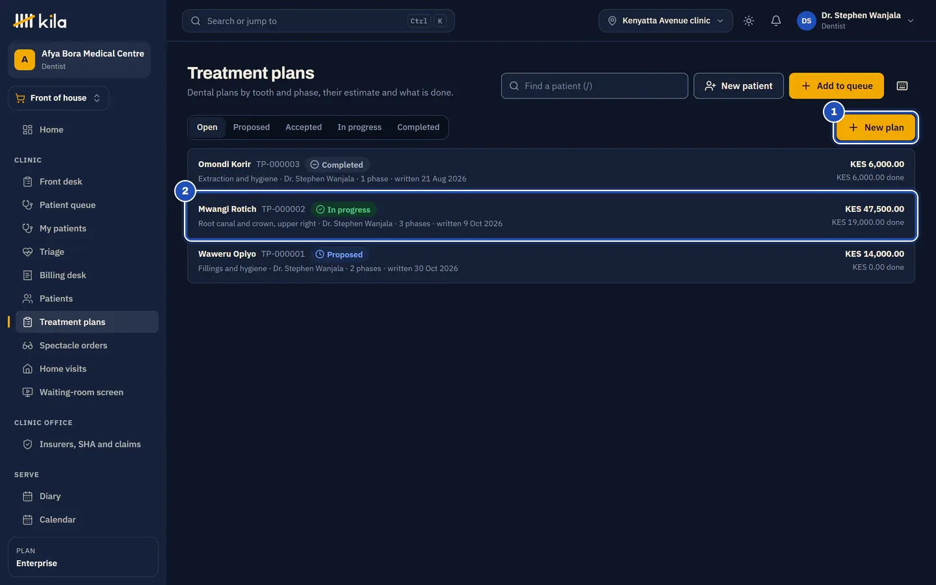Switch to the Proposed tab
The image size is (936, 585).
(252, 127)
